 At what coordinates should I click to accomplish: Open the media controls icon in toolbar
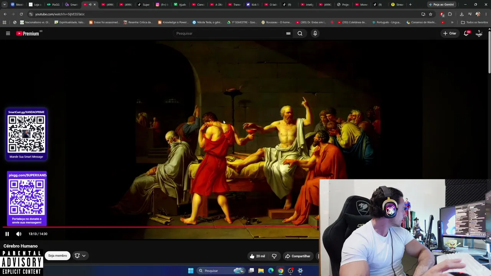tap(470, 14)
